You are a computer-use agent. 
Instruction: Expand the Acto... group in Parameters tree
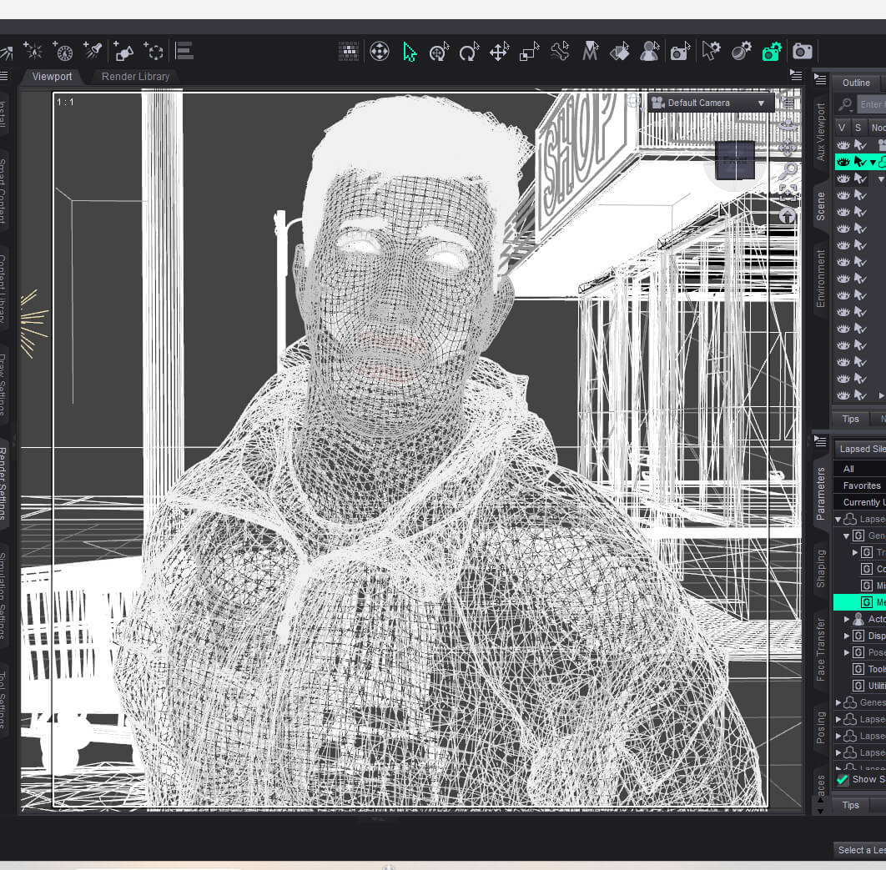coord(847,619)
